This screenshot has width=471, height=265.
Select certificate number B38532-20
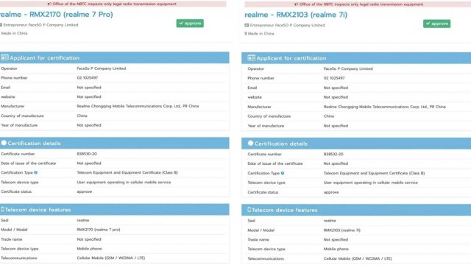333,154
